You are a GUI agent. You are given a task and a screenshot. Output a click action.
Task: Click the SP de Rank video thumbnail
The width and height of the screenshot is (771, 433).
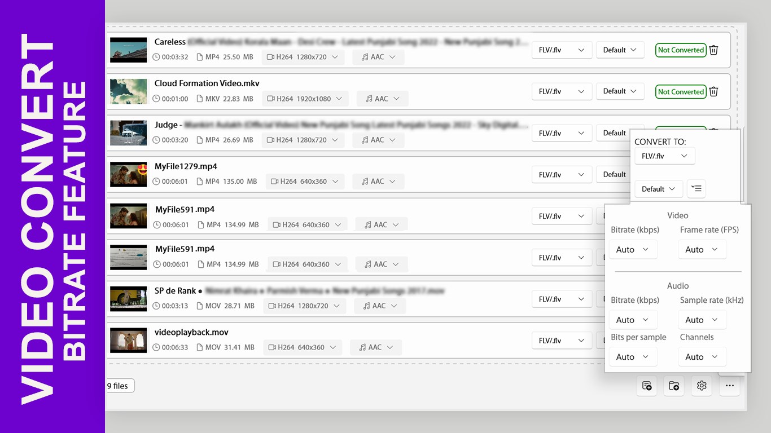(128, 299)
